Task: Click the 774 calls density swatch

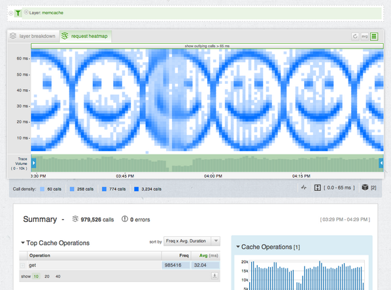Action: point(104,189)
